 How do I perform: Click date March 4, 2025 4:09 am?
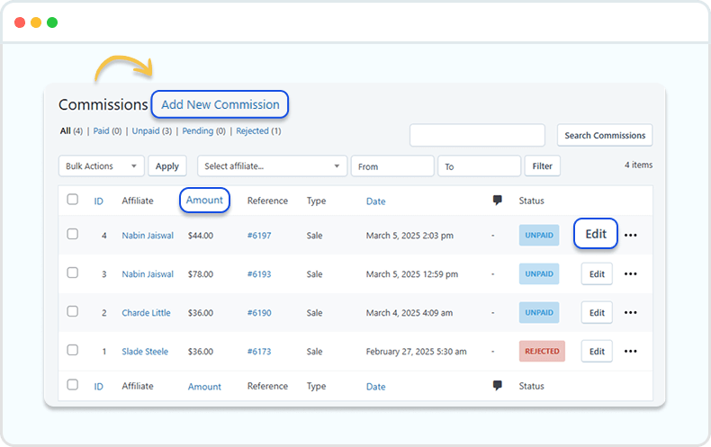(409, 312)
